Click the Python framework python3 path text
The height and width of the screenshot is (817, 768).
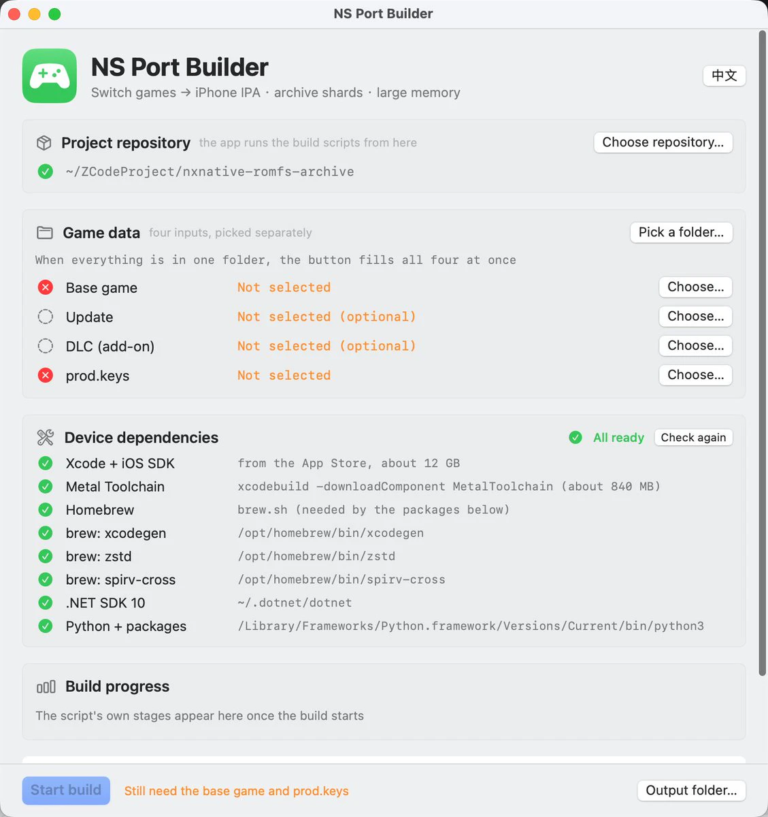click(471, 626)
